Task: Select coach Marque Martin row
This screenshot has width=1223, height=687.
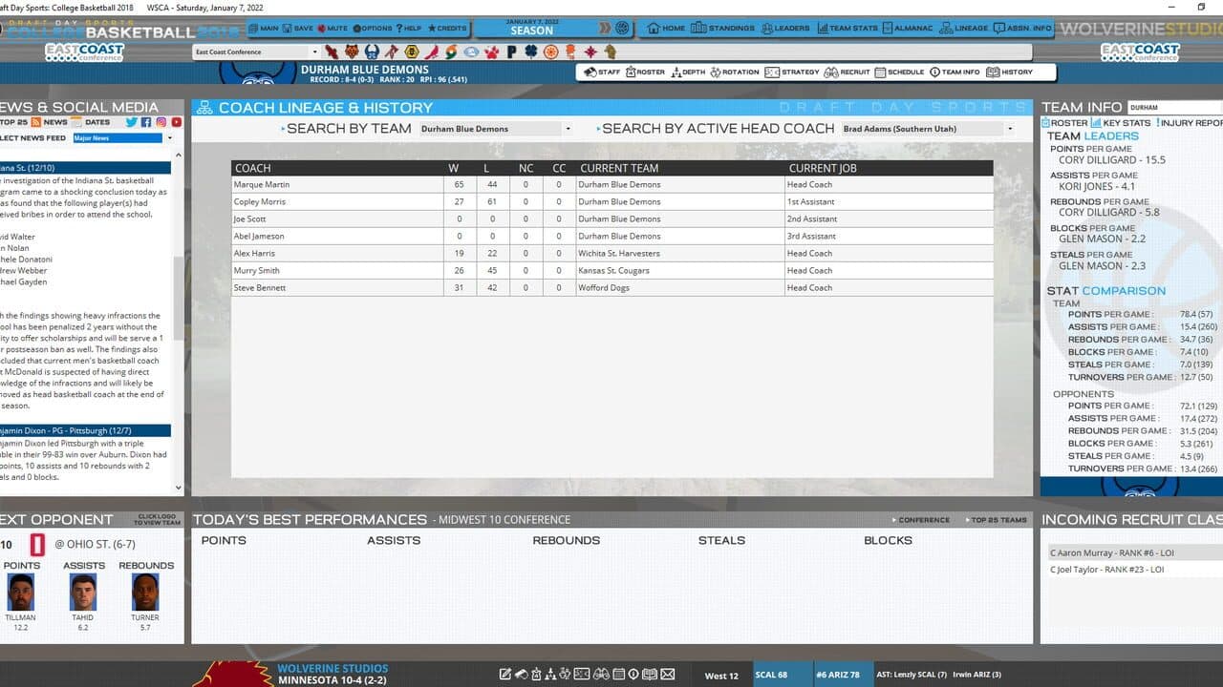Action: pyautogui.click(x=612, y=184)
